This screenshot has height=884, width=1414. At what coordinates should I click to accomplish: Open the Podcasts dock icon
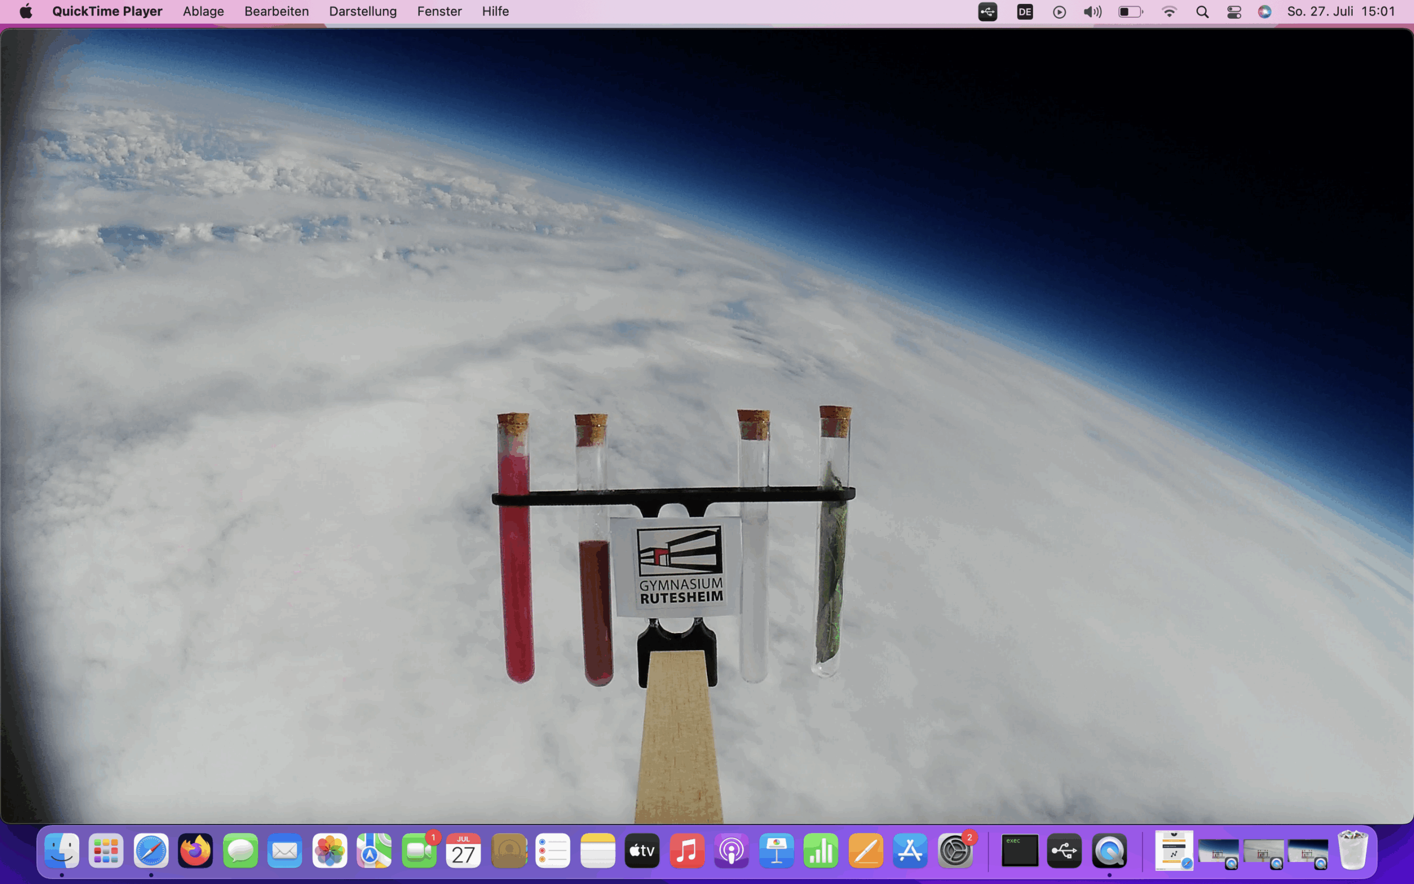point(731,851)
